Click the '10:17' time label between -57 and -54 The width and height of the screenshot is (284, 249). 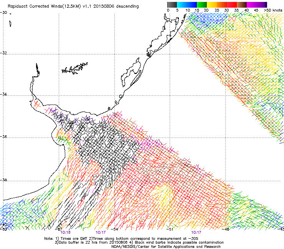101,233
